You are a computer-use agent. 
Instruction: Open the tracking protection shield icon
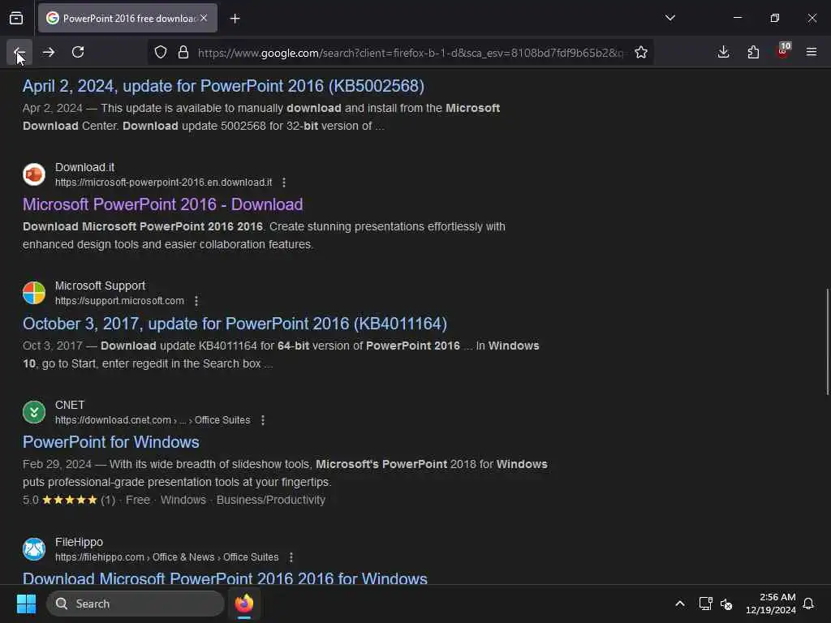pyautogui.click(x=161, y=52)
